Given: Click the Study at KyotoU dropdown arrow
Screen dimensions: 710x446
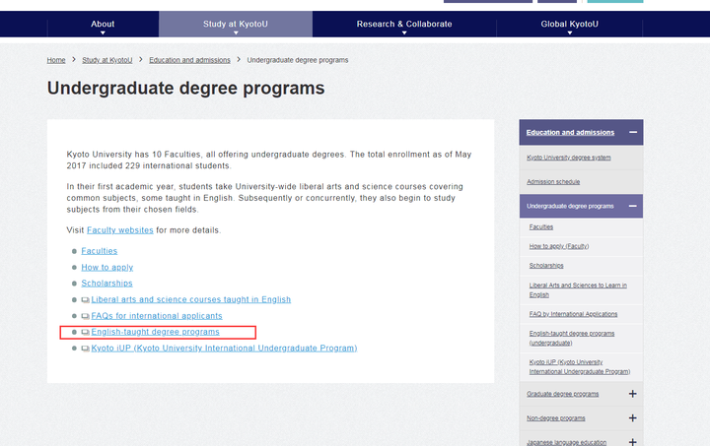Looking at the screenshot, I should tap(235, 32).
